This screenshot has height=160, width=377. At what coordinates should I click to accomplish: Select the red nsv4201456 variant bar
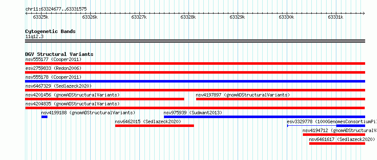(105, 99)
